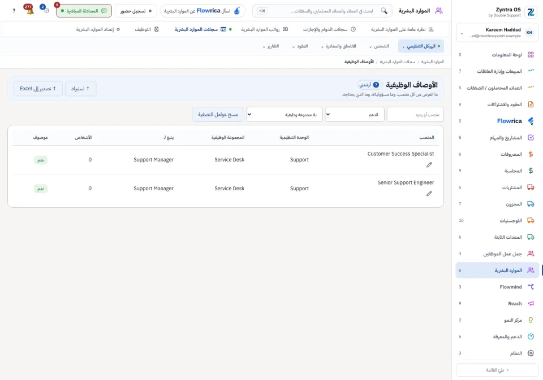The width and height of the screenshot is (543, 380).
Task: Open Purchases (المشتريات) sidebar icon
Action: [x=531, y=187]
